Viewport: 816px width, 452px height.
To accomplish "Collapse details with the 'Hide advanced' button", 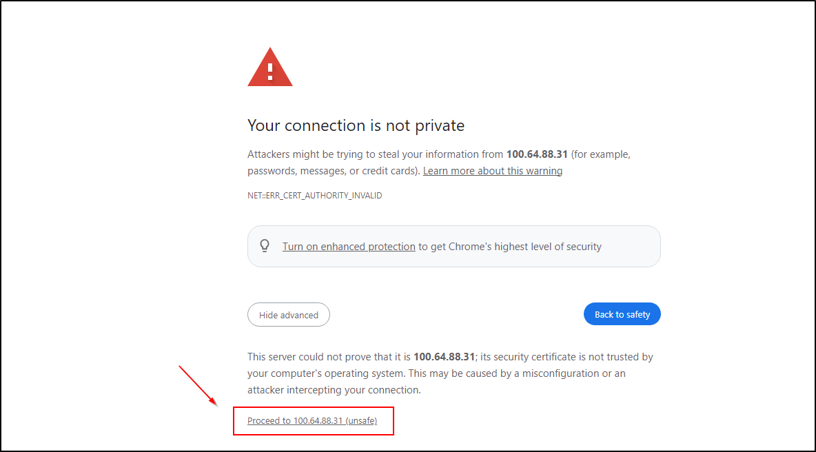I will [x=289, y=315].
